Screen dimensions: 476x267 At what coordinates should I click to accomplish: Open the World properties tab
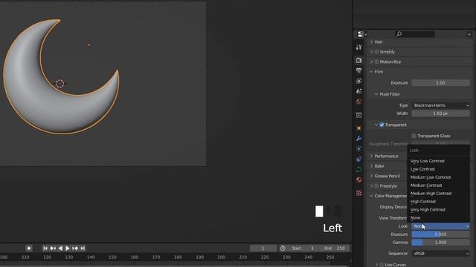pyautogui.click(x=358, y=102)
